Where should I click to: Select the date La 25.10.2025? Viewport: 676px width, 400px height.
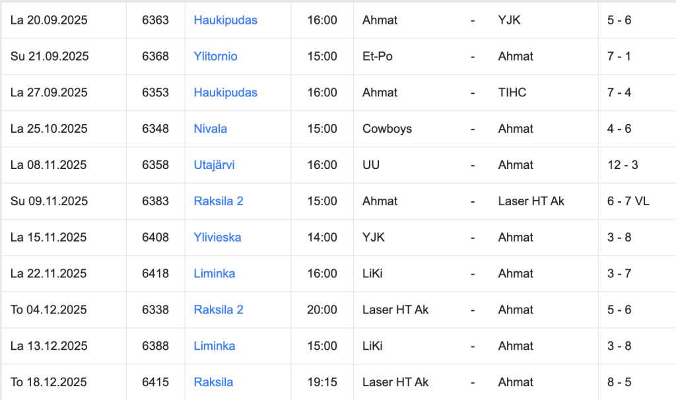pos(49,129)
